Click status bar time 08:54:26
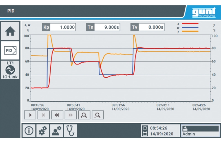221x143 pixels. (159, 128)
